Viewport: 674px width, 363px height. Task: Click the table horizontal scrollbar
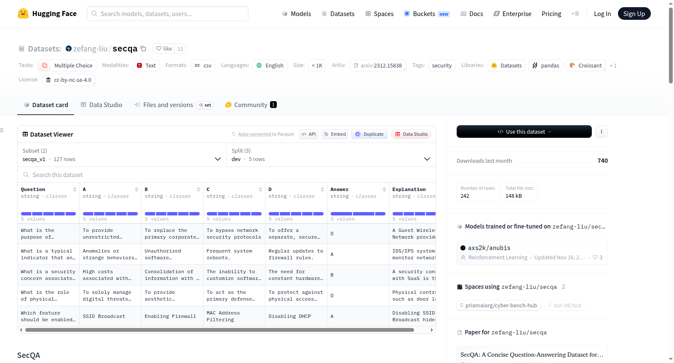tap(219, 330)
